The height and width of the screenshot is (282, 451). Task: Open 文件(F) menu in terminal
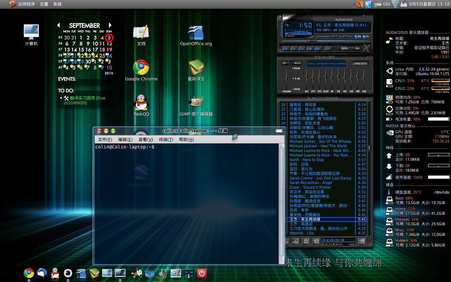[x=105, y=140]
